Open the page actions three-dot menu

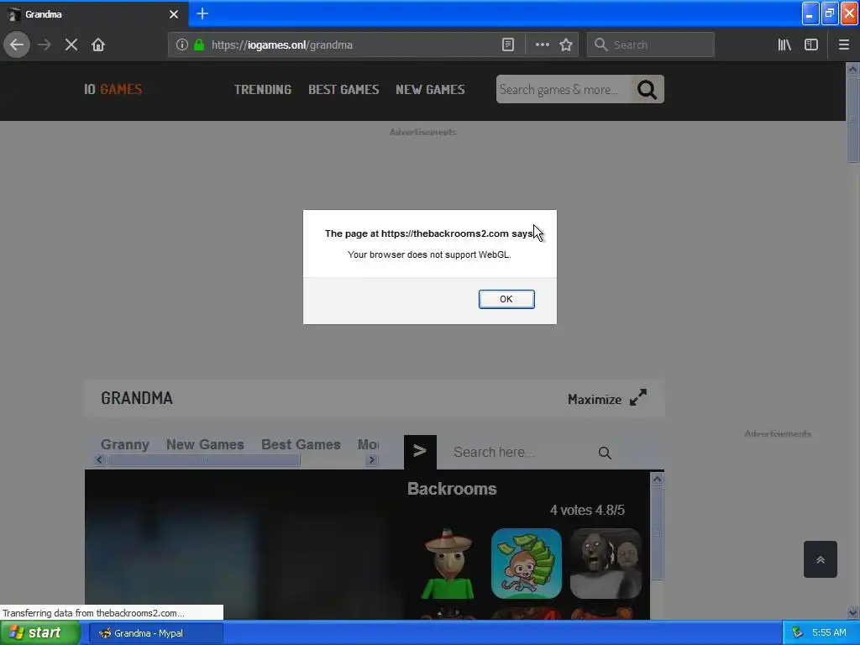[x=542, y=45]
